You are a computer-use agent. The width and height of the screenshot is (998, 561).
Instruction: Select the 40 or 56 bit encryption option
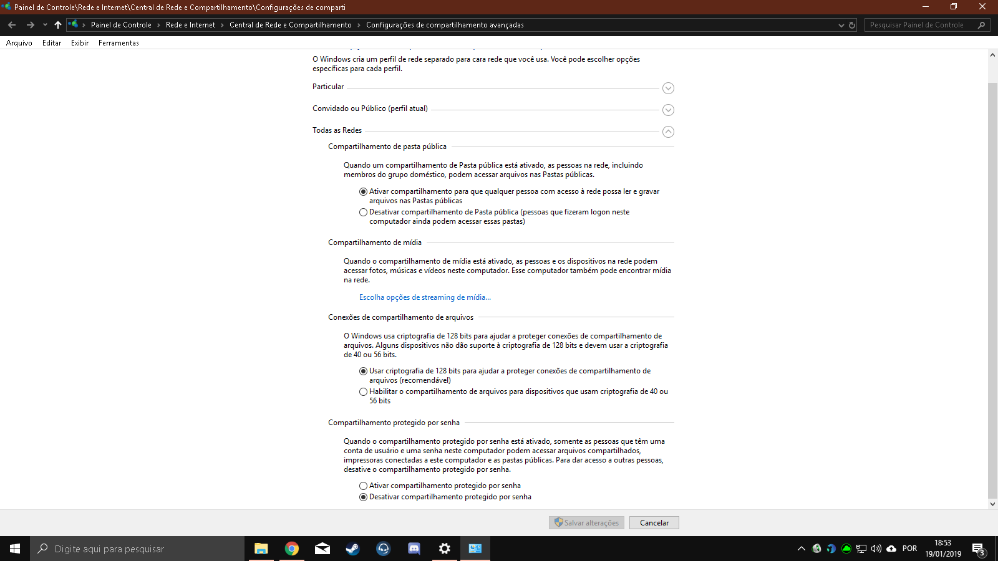[363, 392]
